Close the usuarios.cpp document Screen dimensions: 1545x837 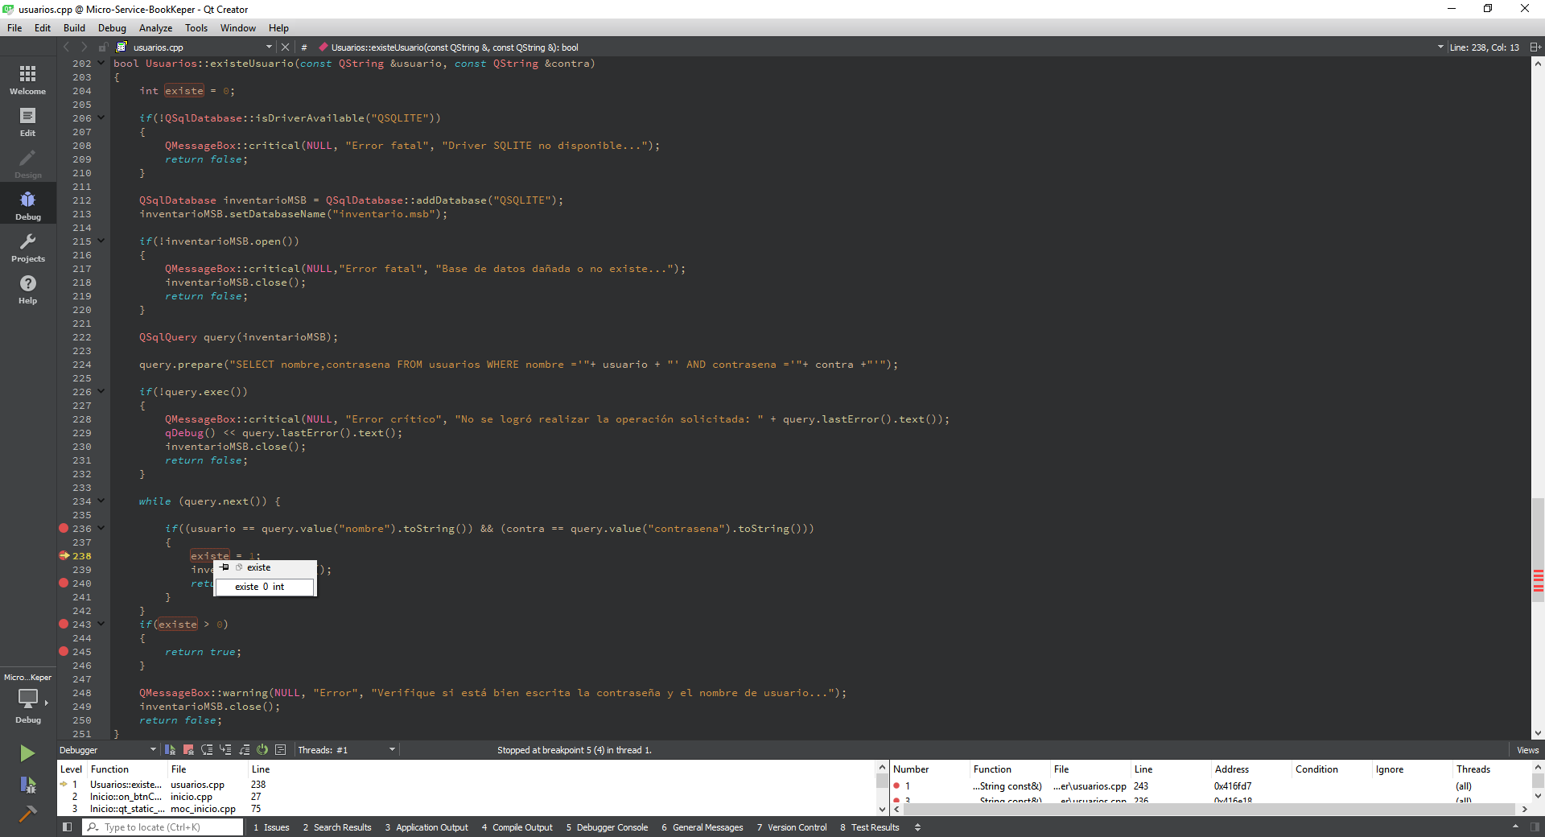pos(285,47)
